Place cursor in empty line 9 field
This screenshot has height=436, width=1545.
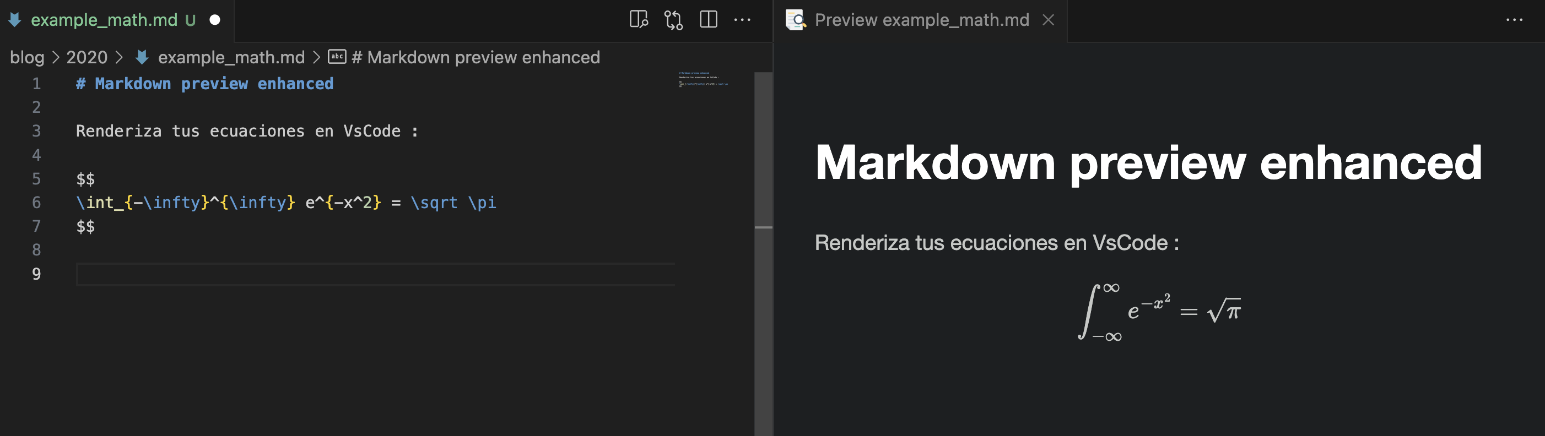coord(375,274)
